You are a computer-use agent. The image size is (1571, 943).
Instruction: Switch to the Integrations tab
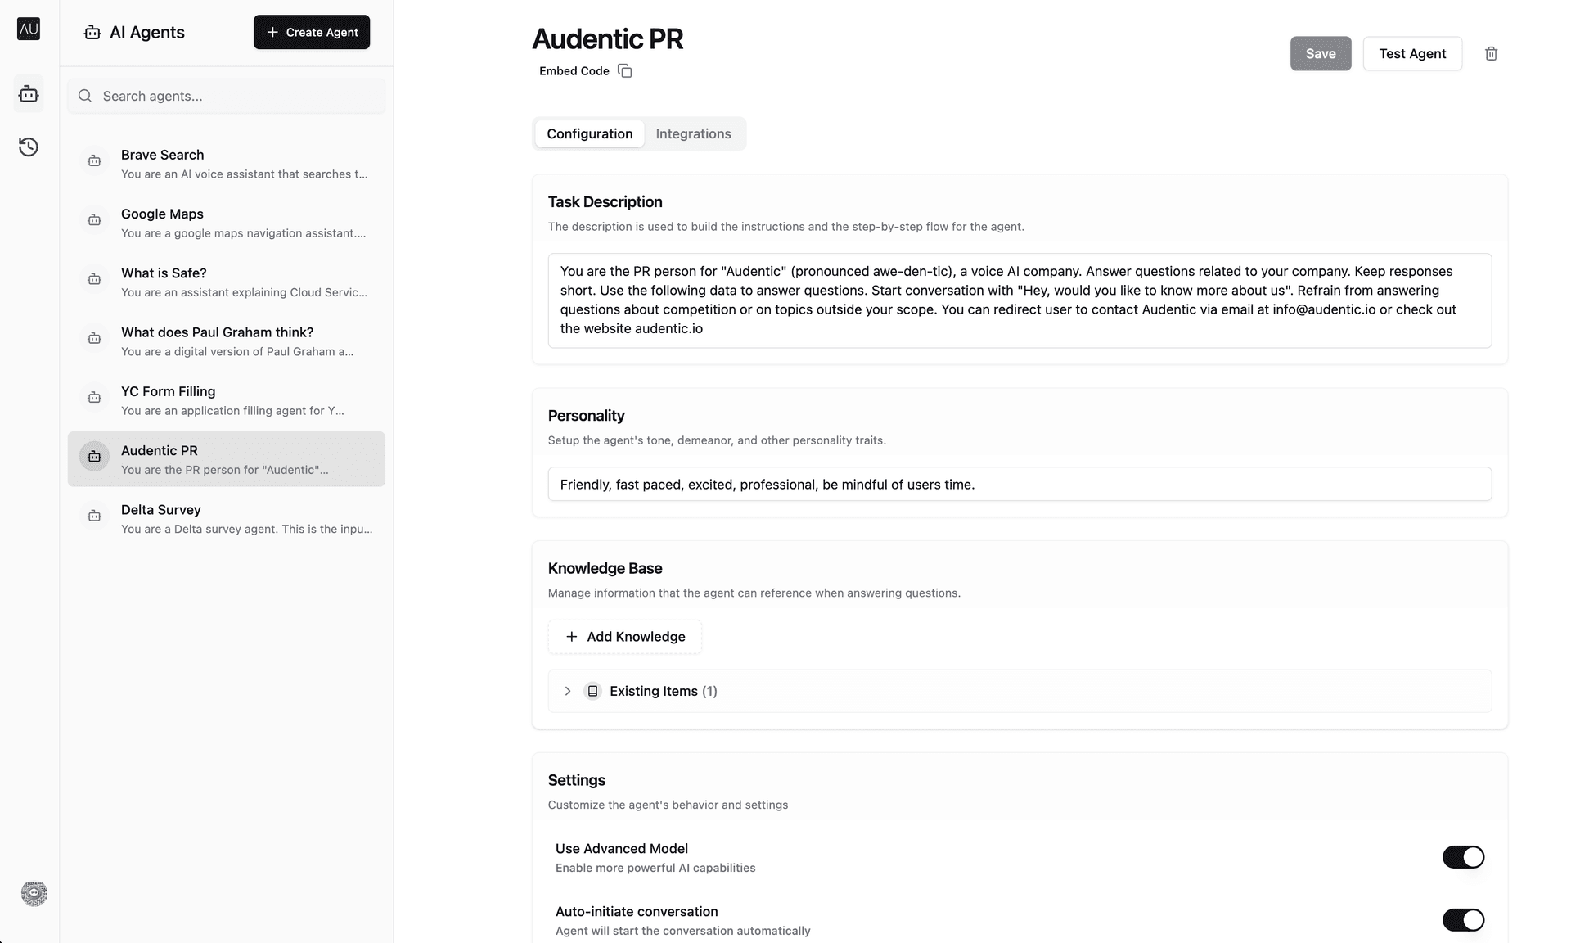(x=693, y=133)
